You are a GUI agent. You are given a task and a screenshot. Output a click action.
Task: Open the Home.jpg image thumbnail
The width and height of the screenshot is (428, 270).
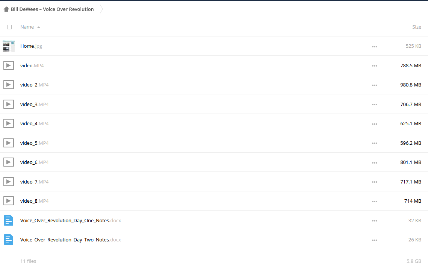point(9,46)
